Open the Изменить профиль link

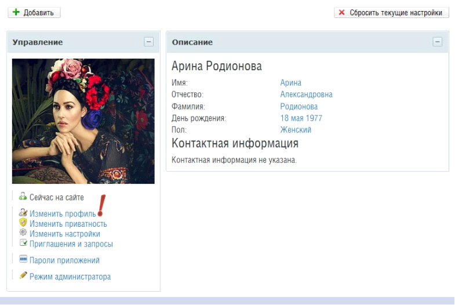(63, 215)
